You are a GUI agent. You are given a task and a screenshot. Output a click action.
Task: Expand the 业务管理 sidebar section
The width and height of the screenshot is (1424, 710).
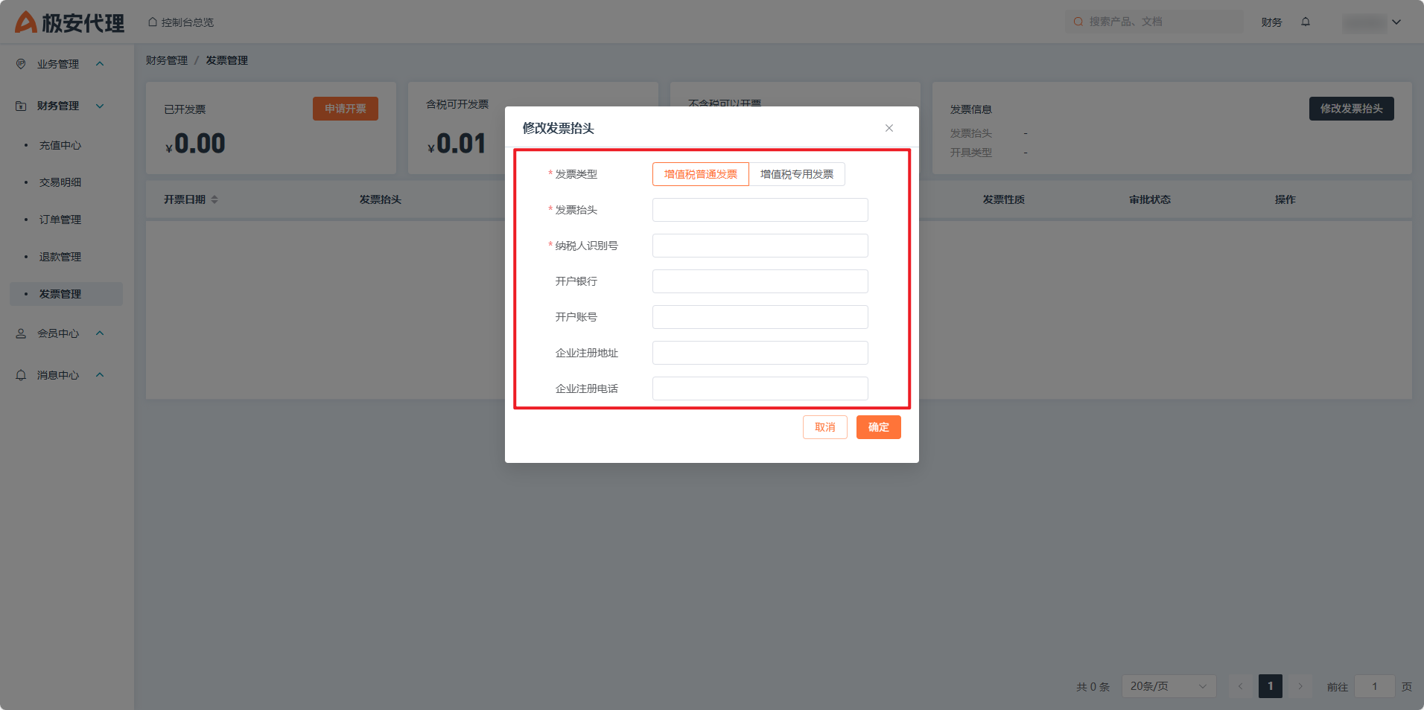(x=100, y=64)
